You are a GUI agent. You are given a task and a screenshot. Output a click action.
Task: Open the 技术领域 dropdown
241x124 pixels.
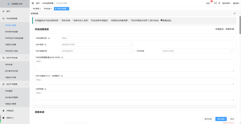click(97, 45)
